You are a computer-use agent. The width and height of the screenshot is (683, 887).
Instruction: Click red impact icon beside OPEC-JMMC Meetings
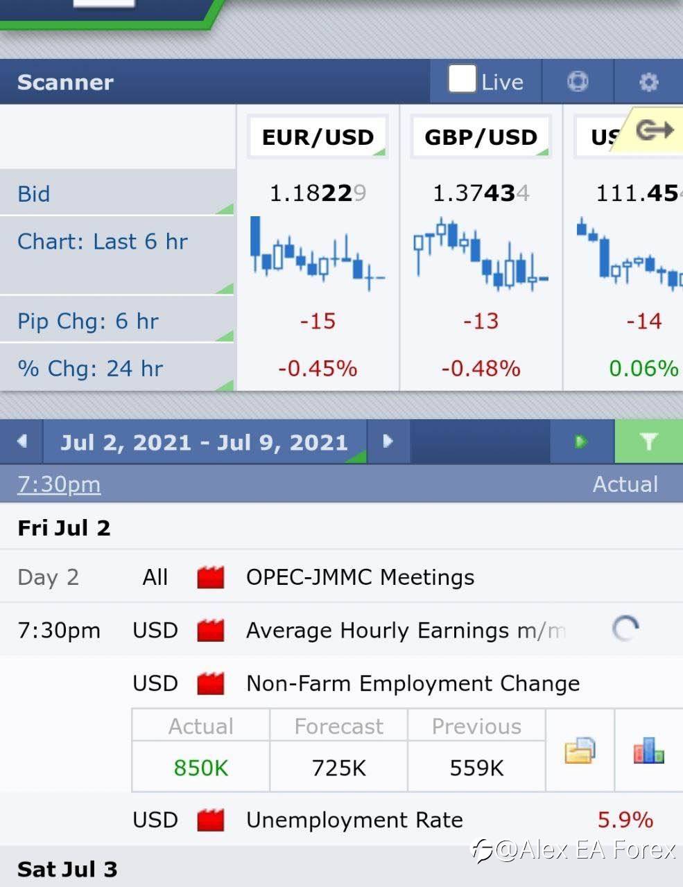(211, 577)
